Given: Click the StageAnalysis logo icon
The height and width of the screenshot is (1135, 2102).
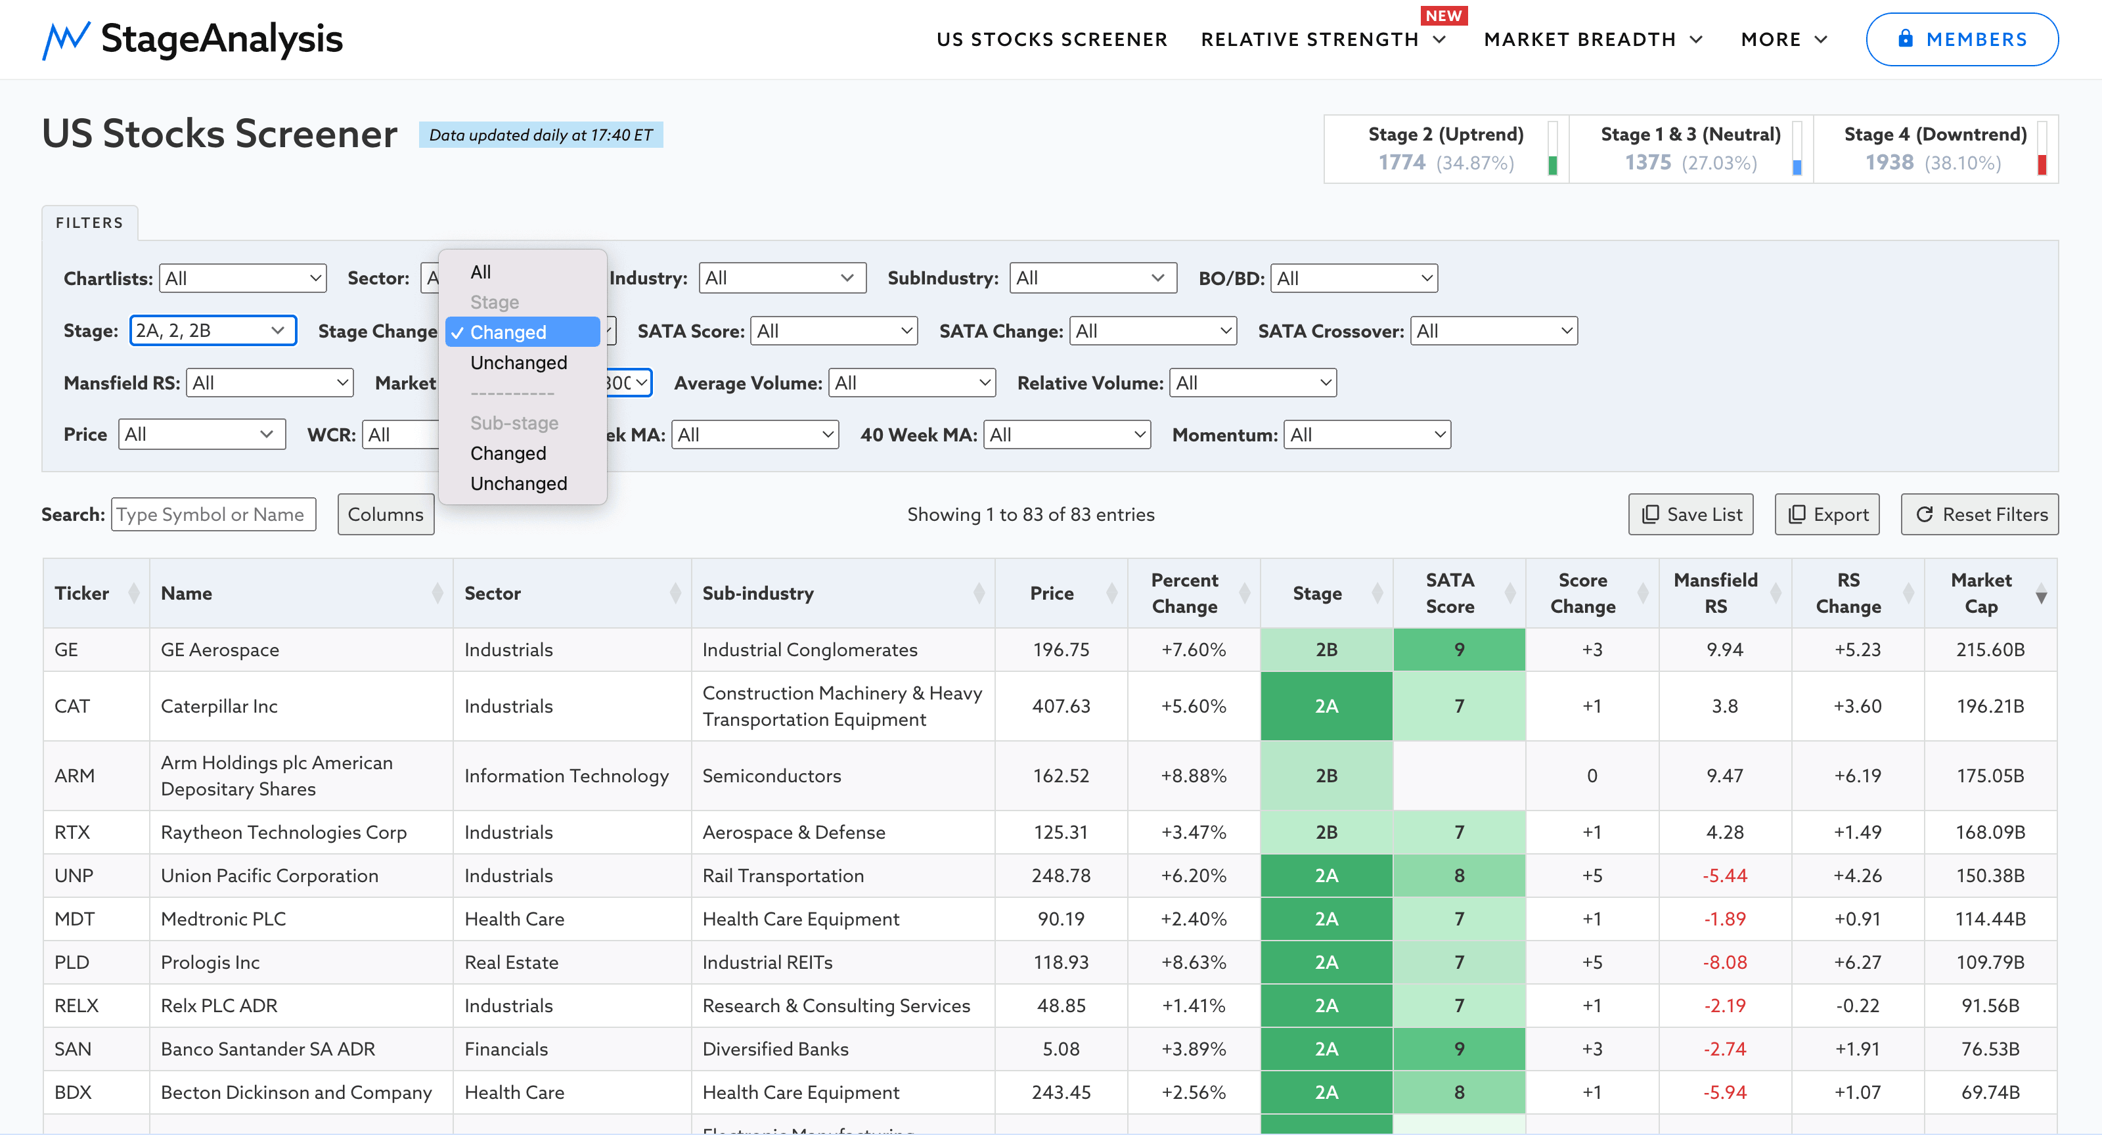Looking at the screenshot, I should (65, 40).
